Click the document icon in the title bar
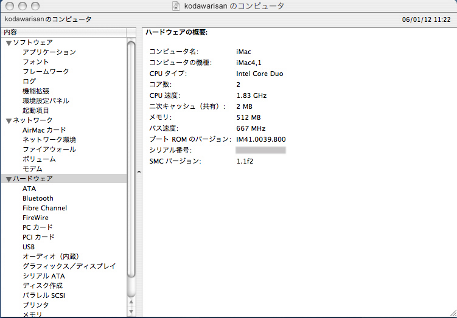Screen dimensions: 457x318 point(176,6)
